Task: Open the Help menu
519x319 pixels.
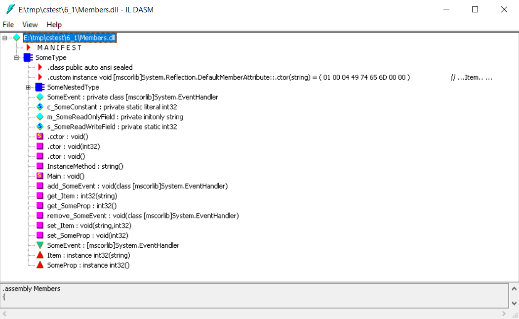Action: tap(54, 25)
